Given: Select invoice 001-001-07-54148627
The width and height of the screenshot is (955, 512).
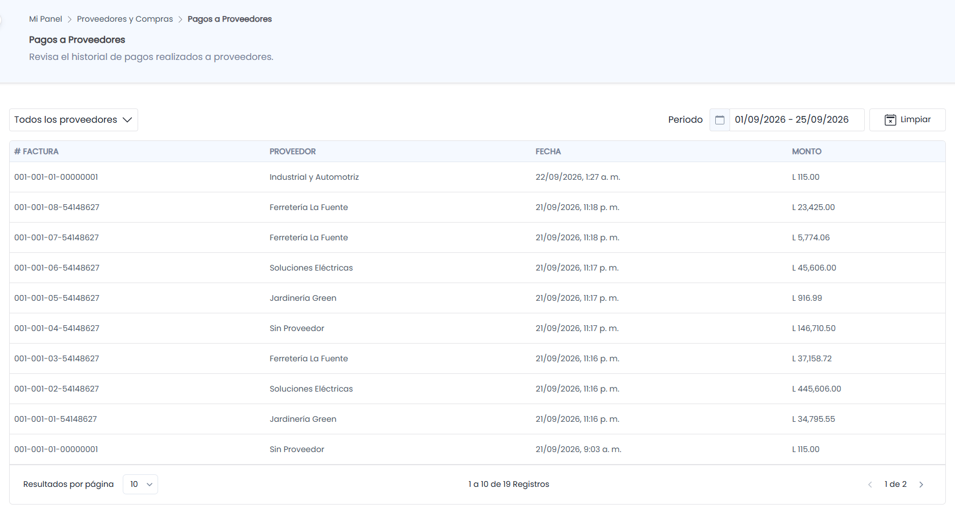Looking at the screenshot, I should point(57,237).
